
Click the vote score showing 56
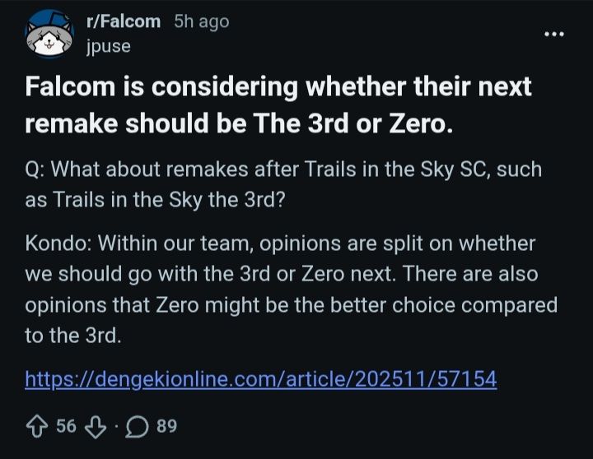(66, 426)
